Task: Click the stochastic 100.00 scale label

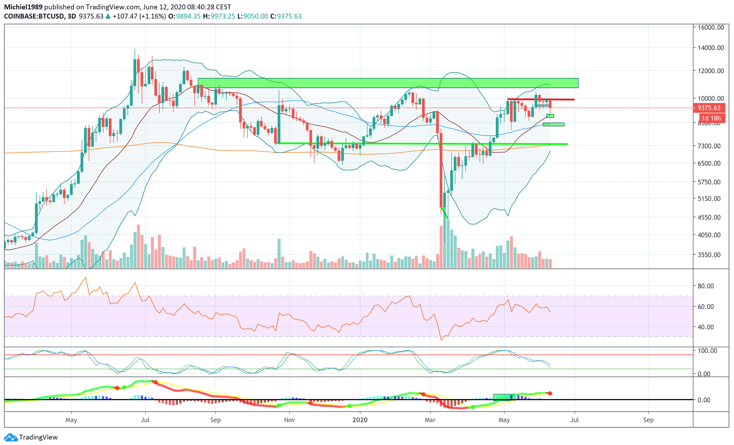Action: (707, 351)
